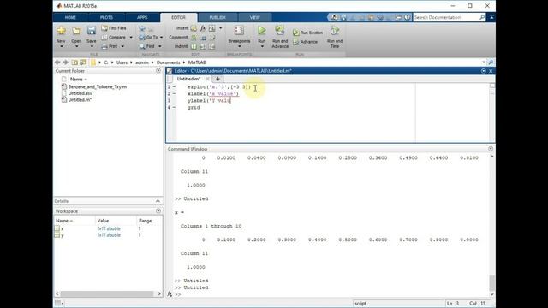This screenshot has width=548, height=308.
Task: Select Untitled.asv in Current Folder
Action: click(x=80, y=93)
